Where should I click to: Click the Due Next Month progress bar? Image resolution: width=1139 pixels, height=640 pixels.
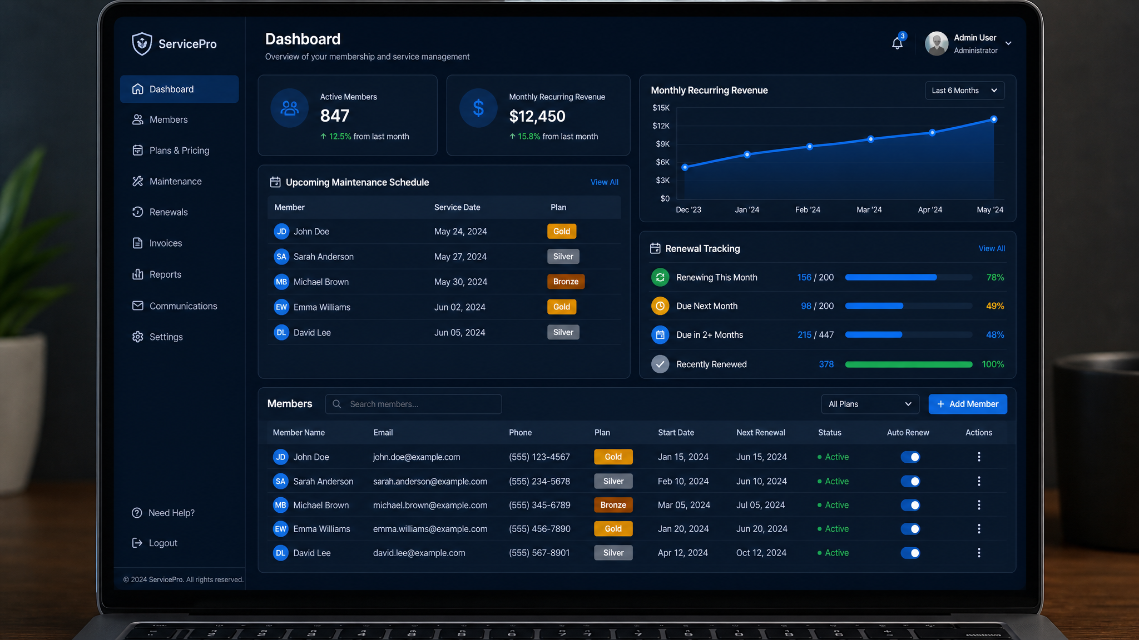coord(909,306)
